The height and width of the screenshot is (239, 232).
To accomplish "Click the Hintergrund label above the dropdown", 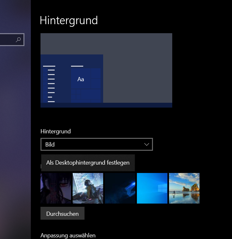I will click(x=56, y=131).
